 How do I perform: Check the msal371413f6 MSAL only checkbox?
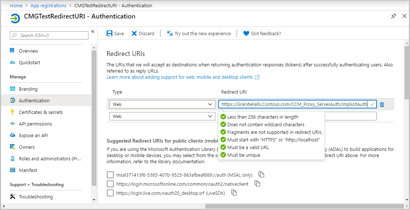pyautogui.click(x=110, y=175)
